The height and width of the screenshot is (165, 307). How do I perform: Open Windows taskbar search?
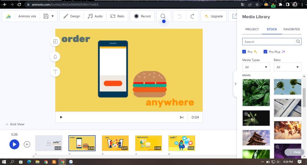coord(12,162)
